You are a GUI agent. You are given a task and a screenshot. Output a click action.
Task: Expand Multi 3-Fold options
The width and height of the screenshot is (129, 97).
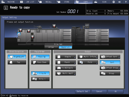(88, 57)
